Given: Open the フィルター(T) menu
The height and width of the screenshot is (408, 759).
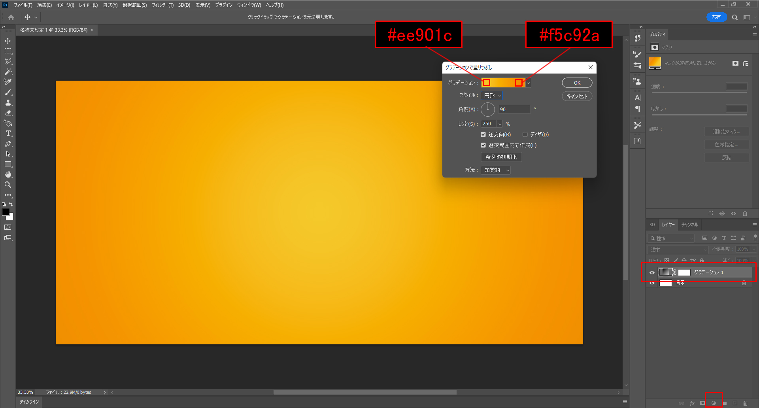Looking at the screenshot, I should [162, 5].
